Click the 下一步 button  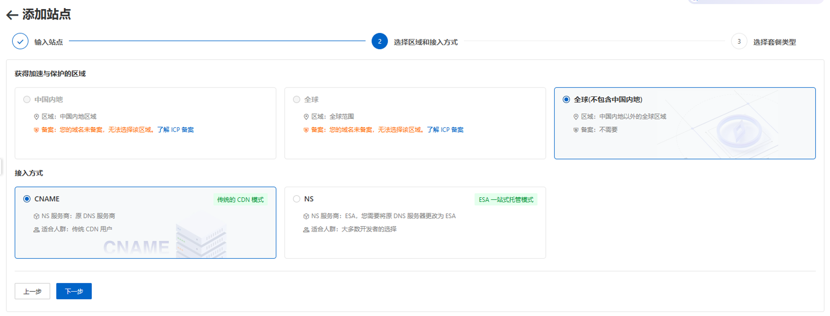tap(74, 291)
